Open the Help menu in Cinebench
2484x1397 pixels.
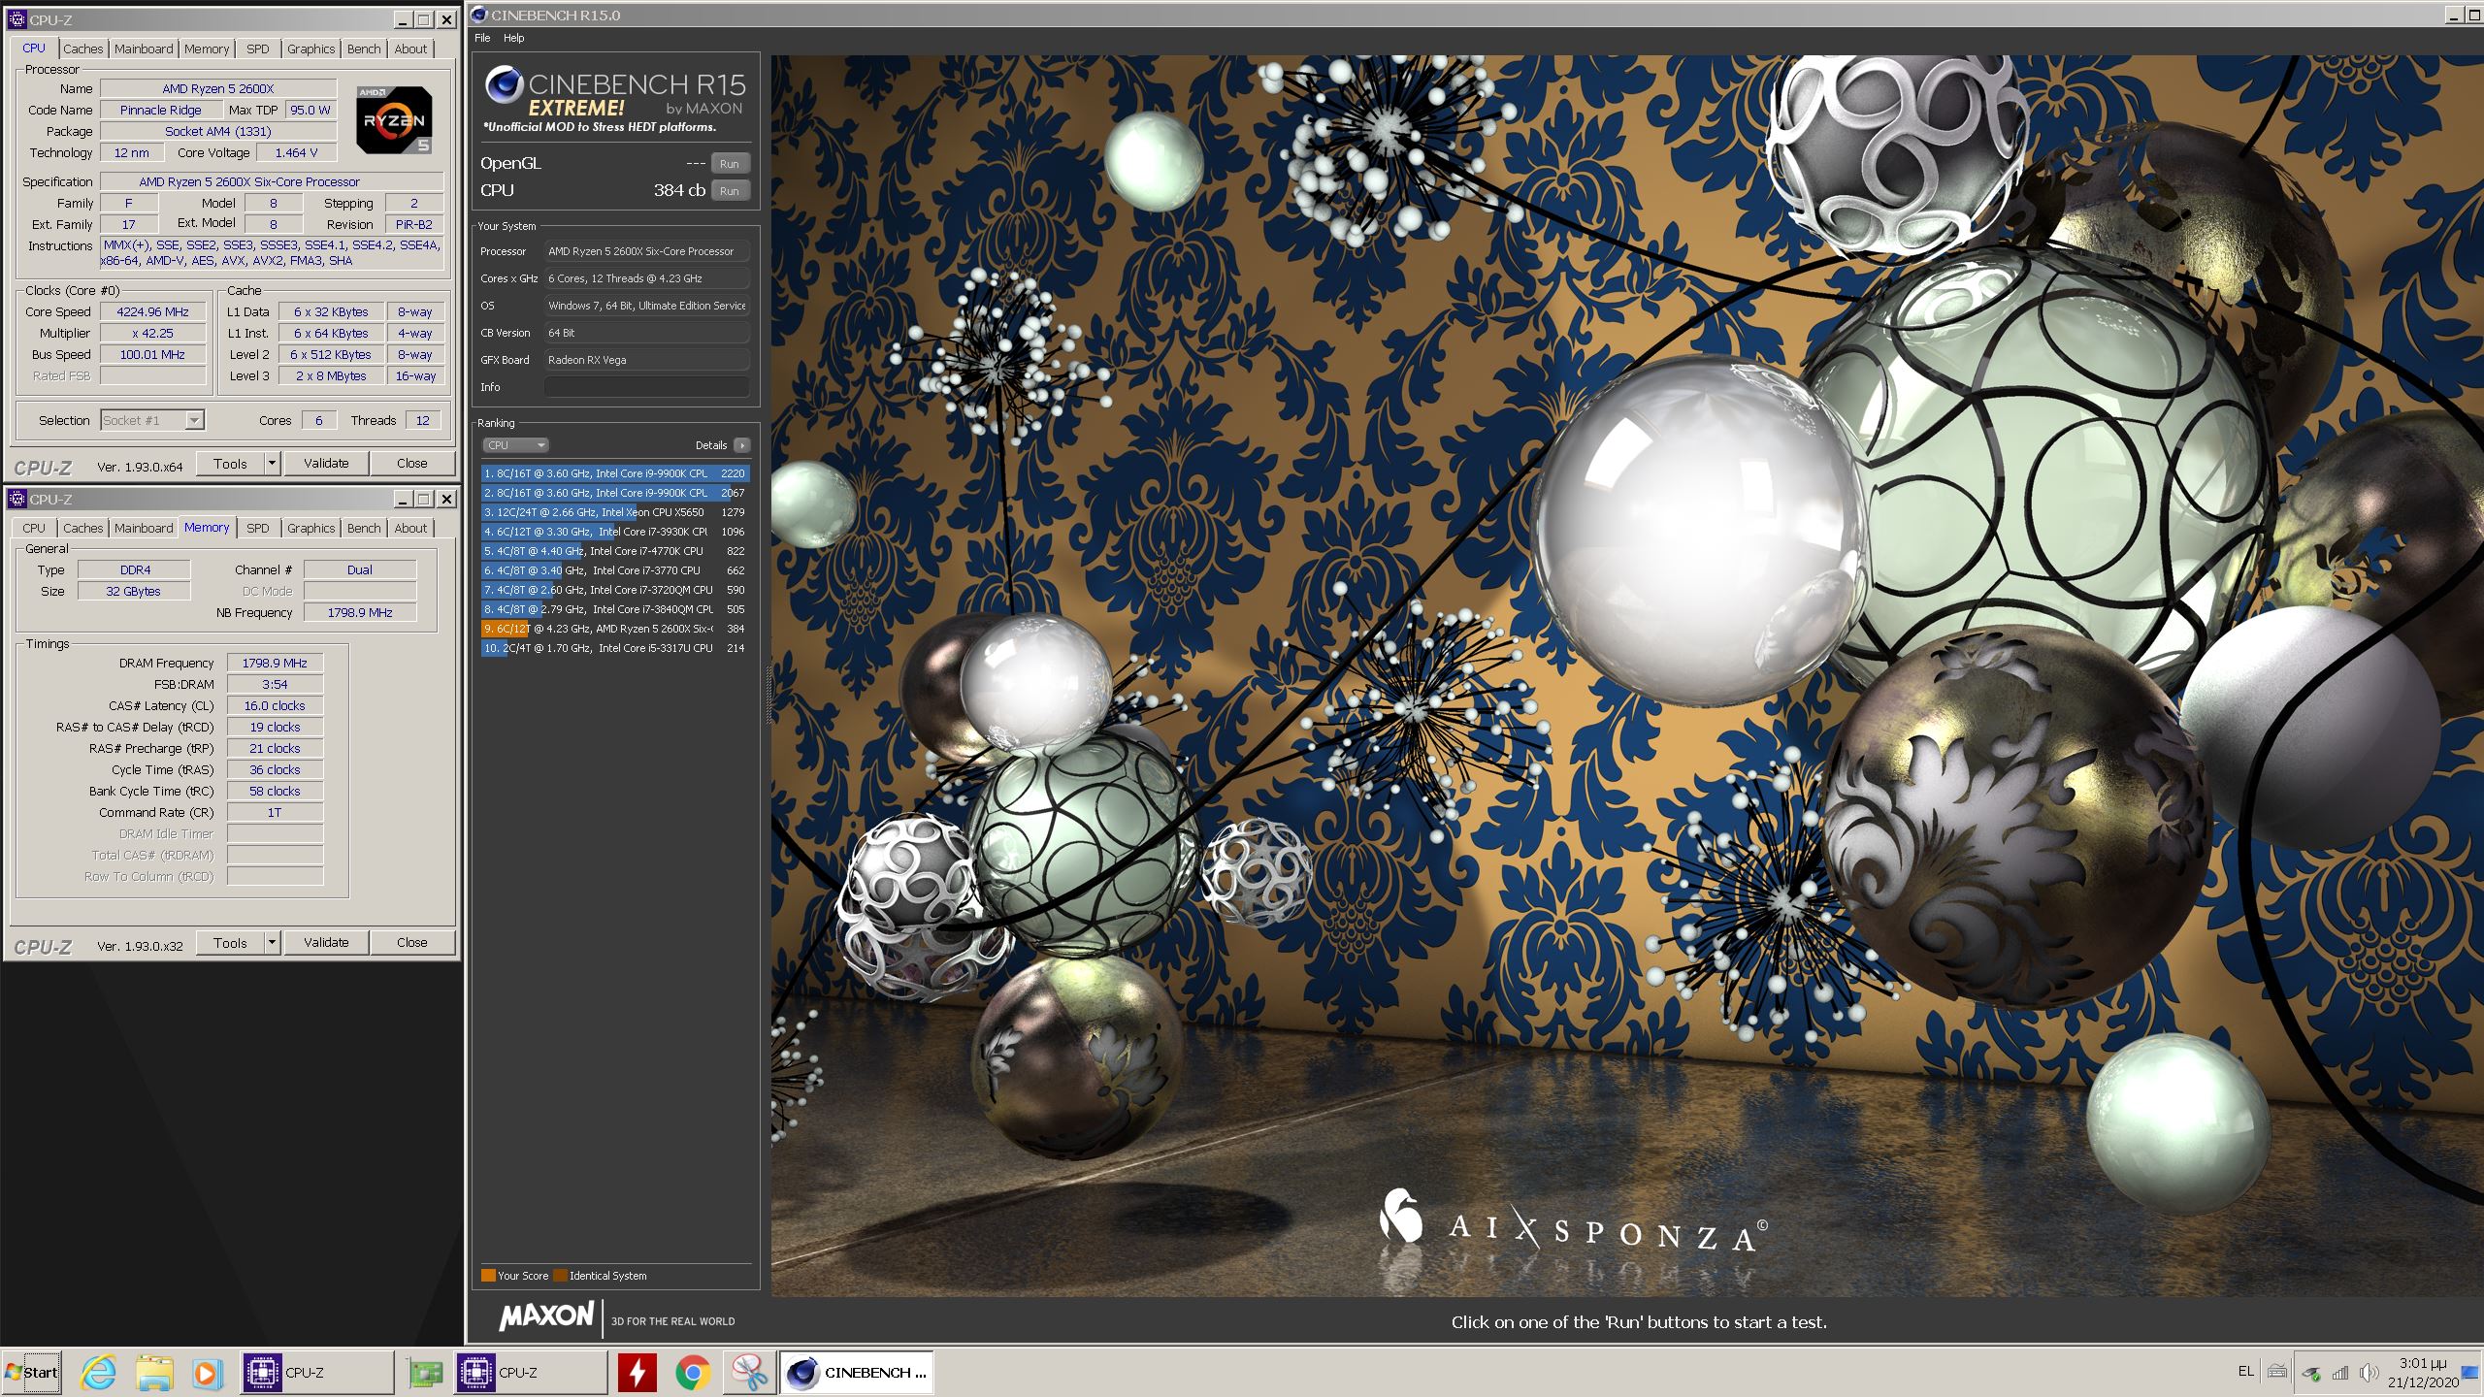point(513,38)
